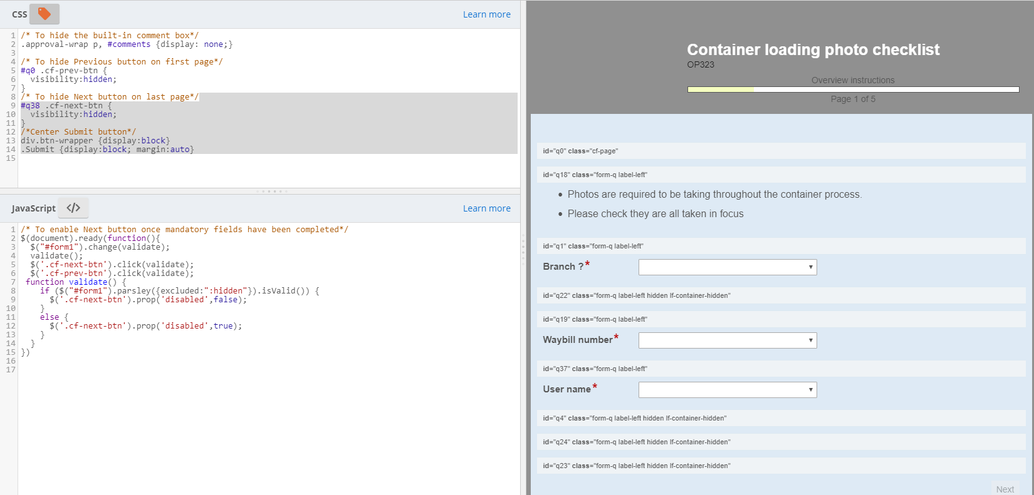Expand the Branch dropdown

727,267
